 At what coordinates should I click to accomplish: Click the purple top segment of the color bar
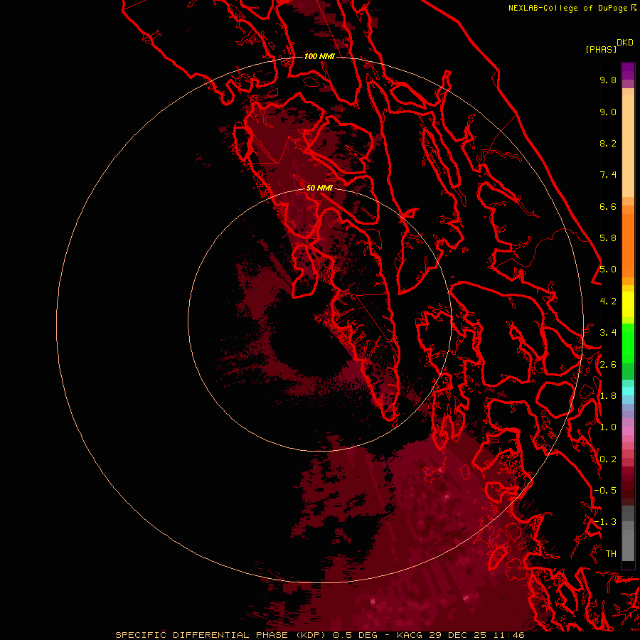tap(628, 71)
